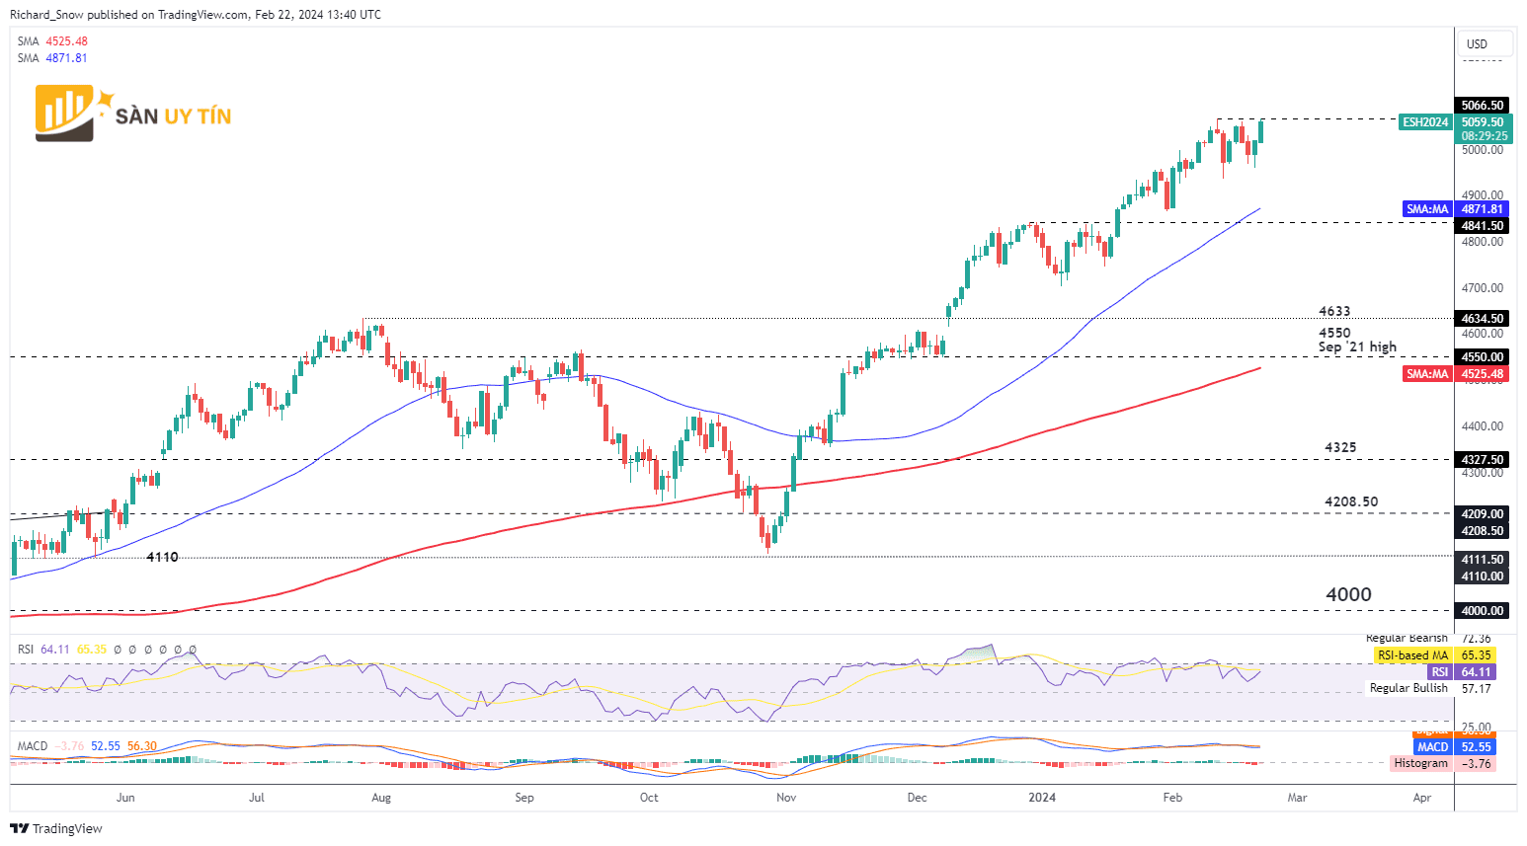1527x846 pixels.
Task: Click the blue SMA:MA tag on the price axis
Action: point(1427,209)
